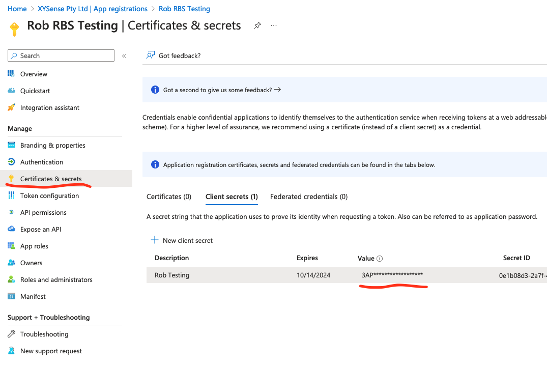This screenshot has height=366, width=547.
Task: Click the secret ID starting 0e1b08d3
Action: tap(523, 275)
